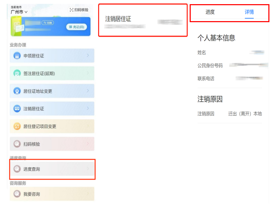Screen dimensions: 276x204
Task: Tap the 申领居住证 card icon
Action: click(17, 56)
